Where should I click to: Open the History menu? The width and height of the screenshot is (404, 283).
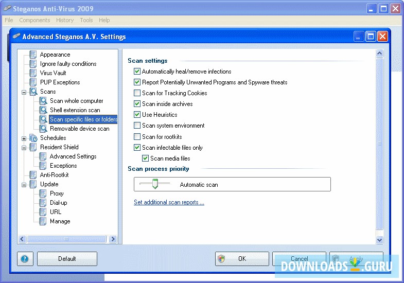(65, 20)
